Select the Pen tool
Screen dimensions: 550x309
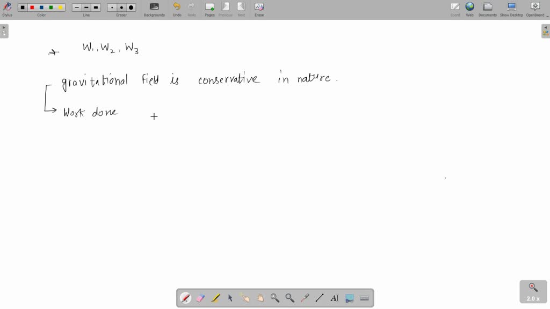pyautogui.click(x=186, y=298)
